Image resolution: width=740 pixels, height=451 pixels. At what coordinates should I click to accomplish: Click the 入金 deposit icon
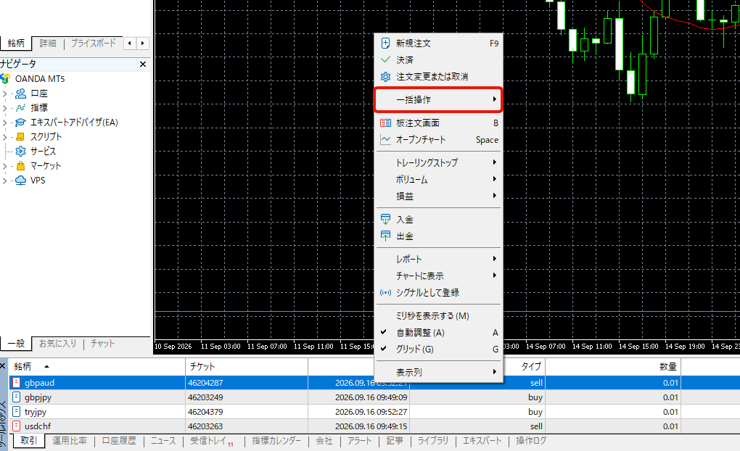click(385, 220)
